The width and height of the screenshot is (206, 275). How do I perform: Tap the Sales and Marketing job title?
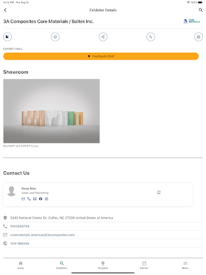click(x=35, y=193)
